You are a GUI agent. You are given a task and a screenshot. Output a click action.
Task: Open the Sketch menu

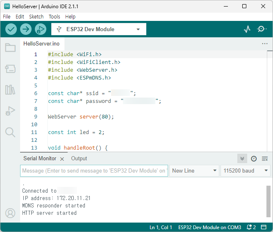pyautogui.click(x=36, y=17)
